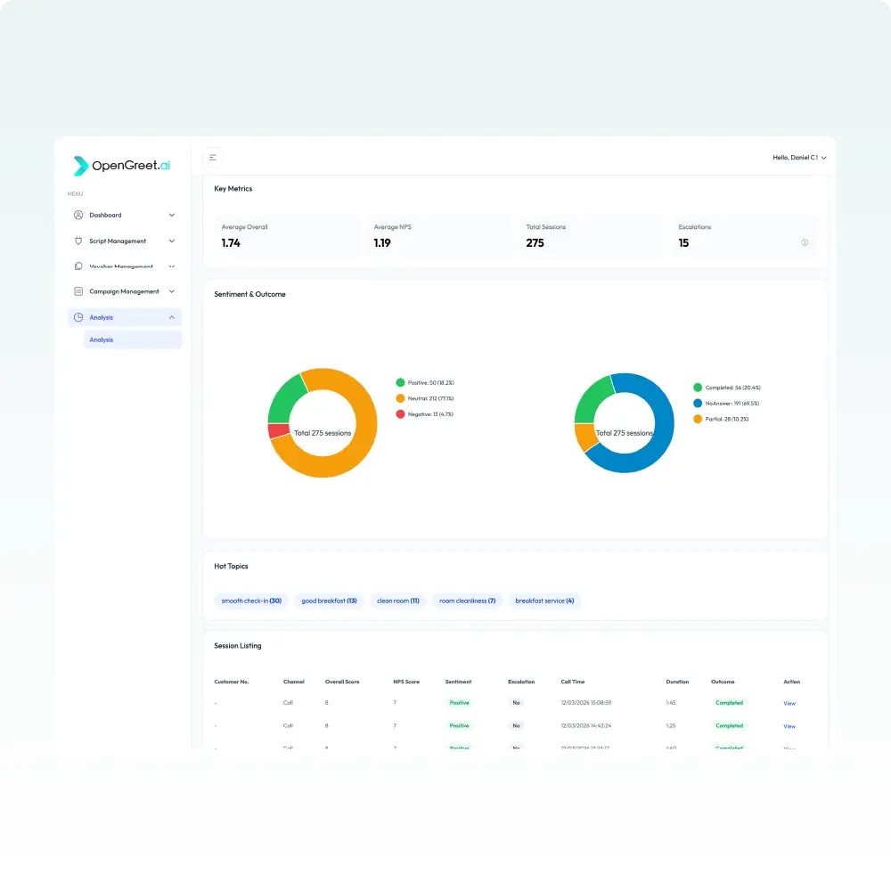This screenshot has height=891, width=891.
Task: Collapse the Analysis menu section
Action: (171, 317)
